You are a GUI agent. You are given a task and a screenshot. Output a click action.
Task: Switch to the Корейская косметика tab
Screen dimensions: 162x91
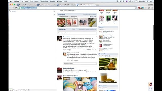tap(46, 5)
